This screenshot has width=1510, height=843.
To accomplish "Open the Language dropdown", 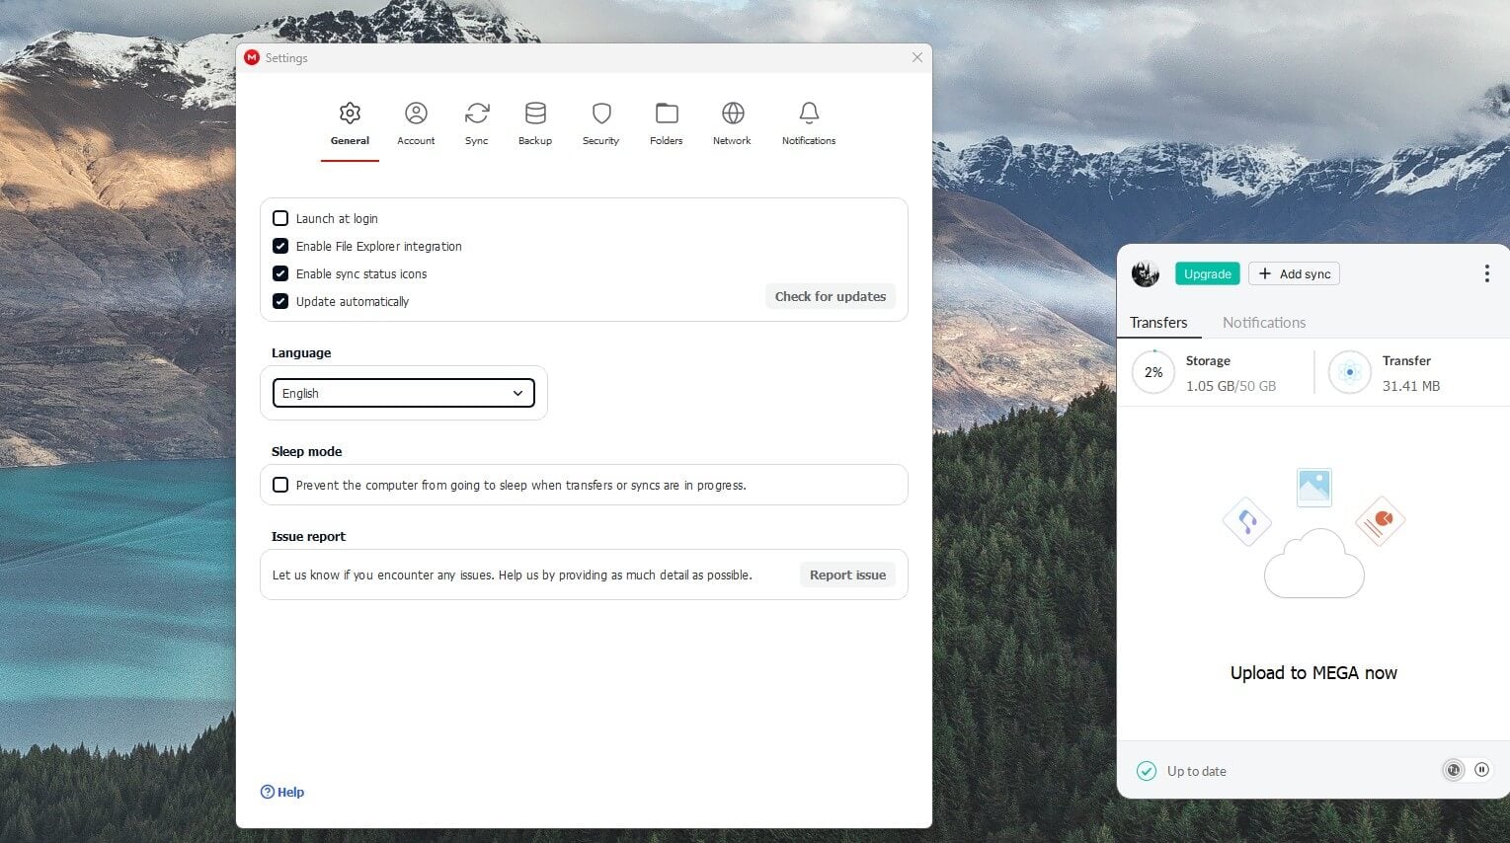I will (403, 393).
